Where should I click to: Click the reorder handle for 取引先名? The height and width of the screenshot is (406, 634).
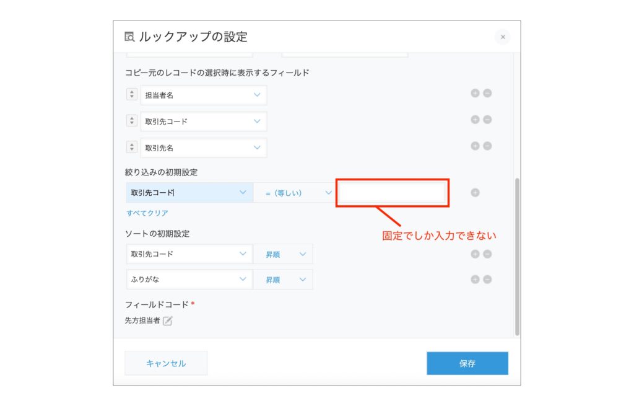coord(132,147)
